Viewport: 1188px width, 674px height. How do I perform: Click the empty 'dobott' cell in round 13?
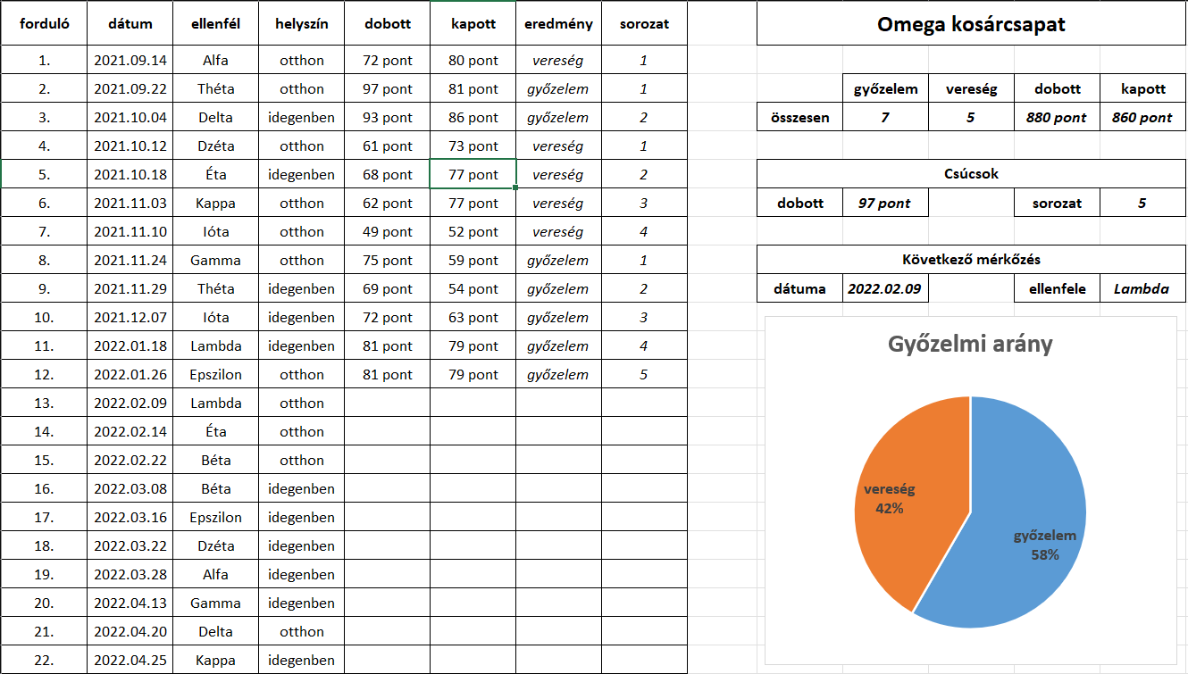coord(387,404)
